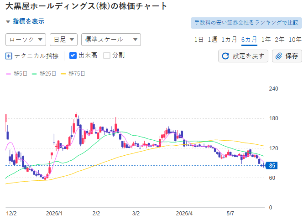The height and width of the screenshot is (219, 303).
Task: Click the 大黒屋ホールディングス(株)の株価チャート heading
Action: (86, 6)
